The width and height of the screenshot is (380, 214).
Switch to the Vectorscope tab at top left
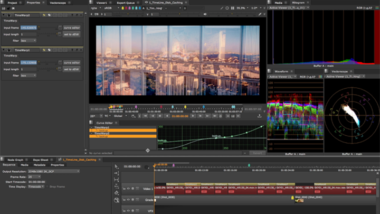coord(58,3)
